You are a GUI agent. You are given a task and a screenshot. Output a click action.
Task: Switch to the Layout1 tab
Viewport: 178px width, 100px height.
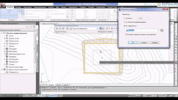(x=59, y=85)
